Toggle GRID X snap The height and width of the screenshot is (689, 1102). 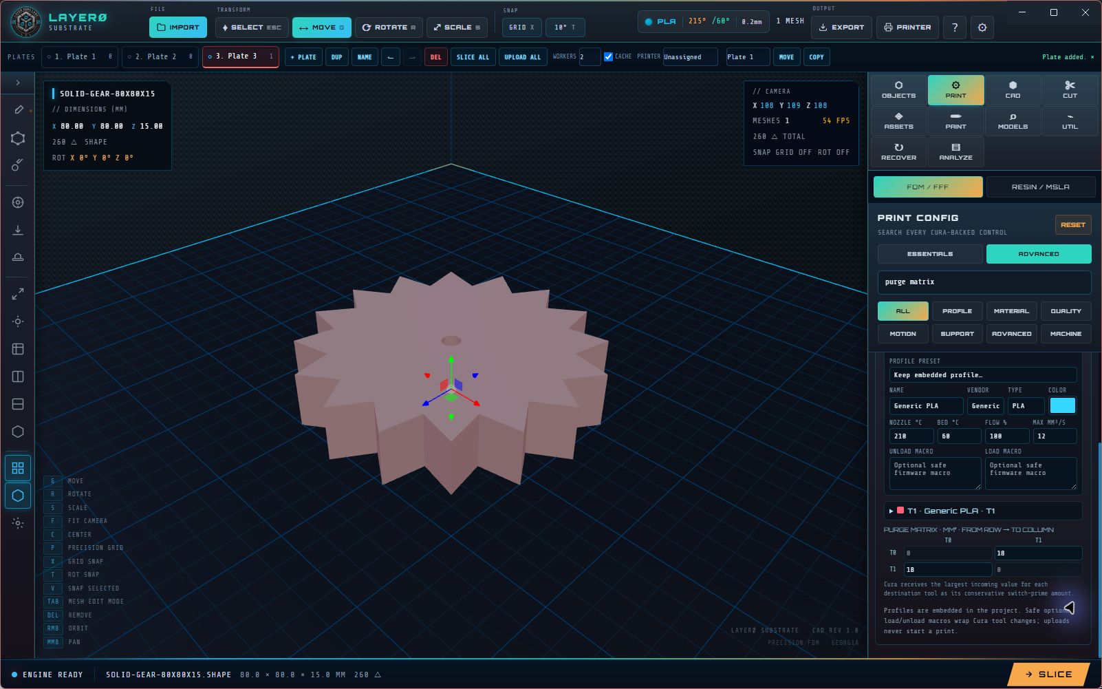[x=522, y=28]
